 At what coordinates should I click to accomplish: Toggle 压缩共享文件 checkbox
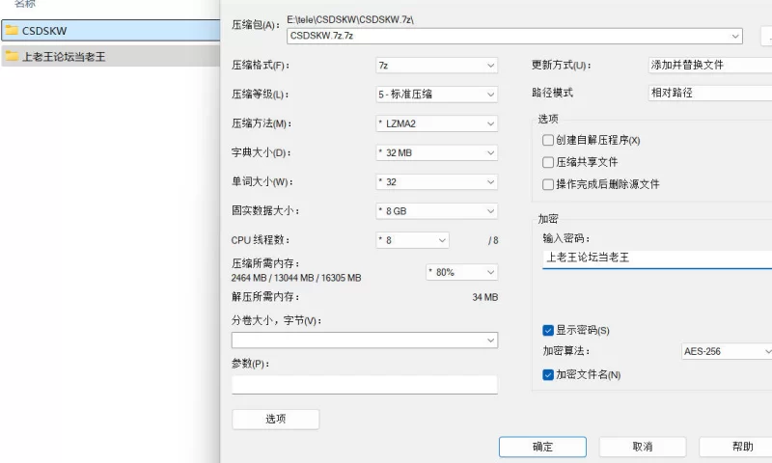tap(548, 162)
